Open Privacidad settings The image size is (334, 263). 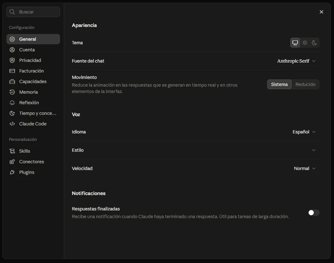(x=33, y=60)
